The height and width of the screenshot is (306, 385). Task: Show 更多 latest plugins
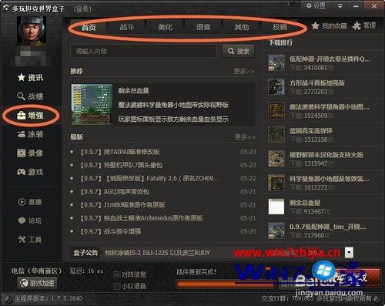coord(245,137)
